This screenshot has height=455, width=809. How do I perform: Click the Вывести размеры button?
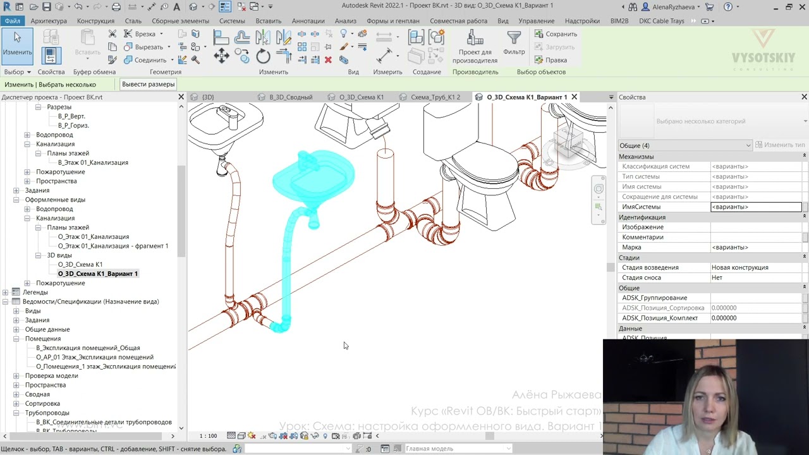(x=149, y=84)
